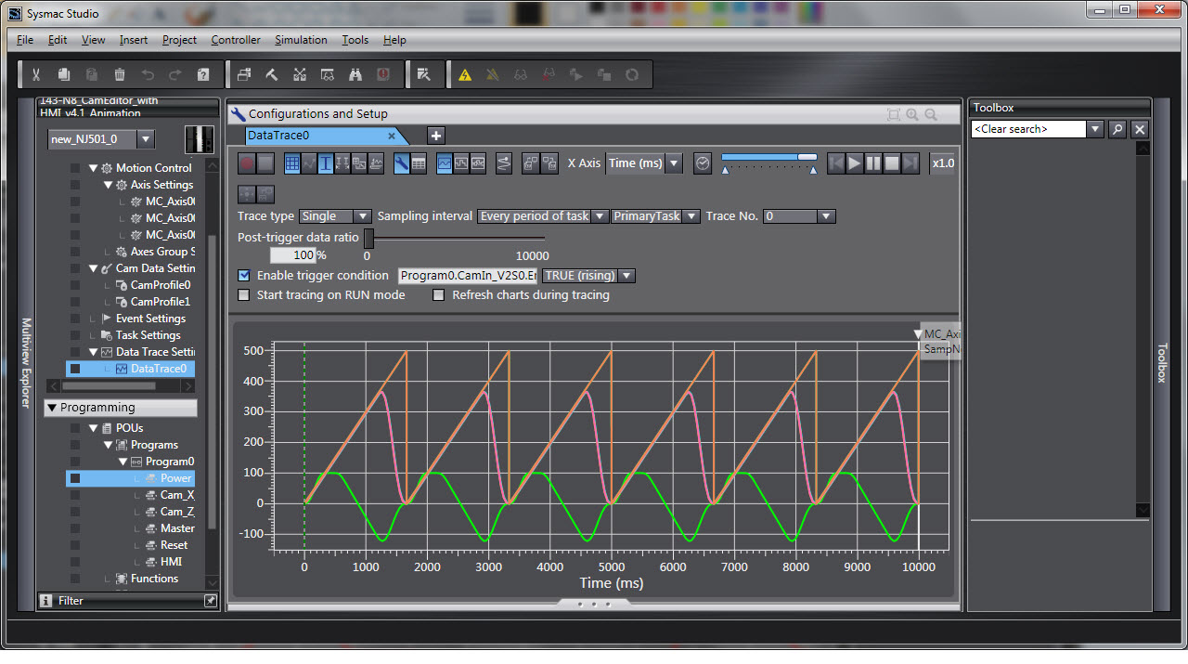Viewport: 1188px width, 664px height.
Task: Click the x1.0 playback speed button
Action: 944,163
